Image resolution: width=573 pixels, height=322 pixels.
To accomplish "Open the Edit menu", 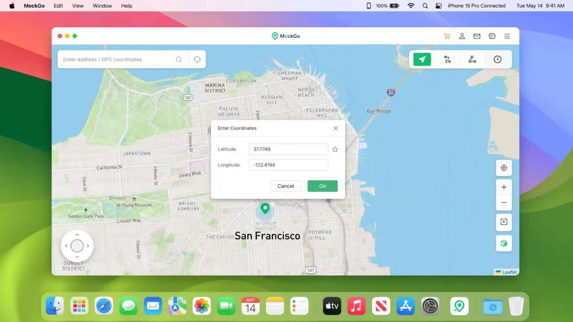I will [x=58, y=6].
